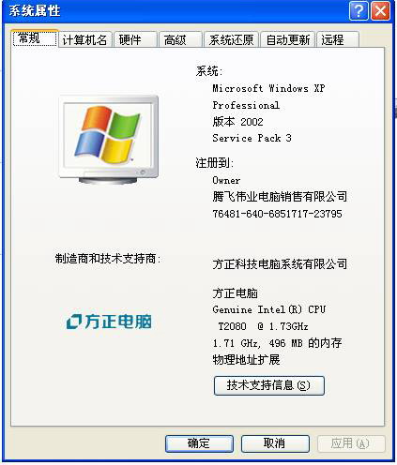
Task: Select the 常规 tab
Action: click(35, 38)
